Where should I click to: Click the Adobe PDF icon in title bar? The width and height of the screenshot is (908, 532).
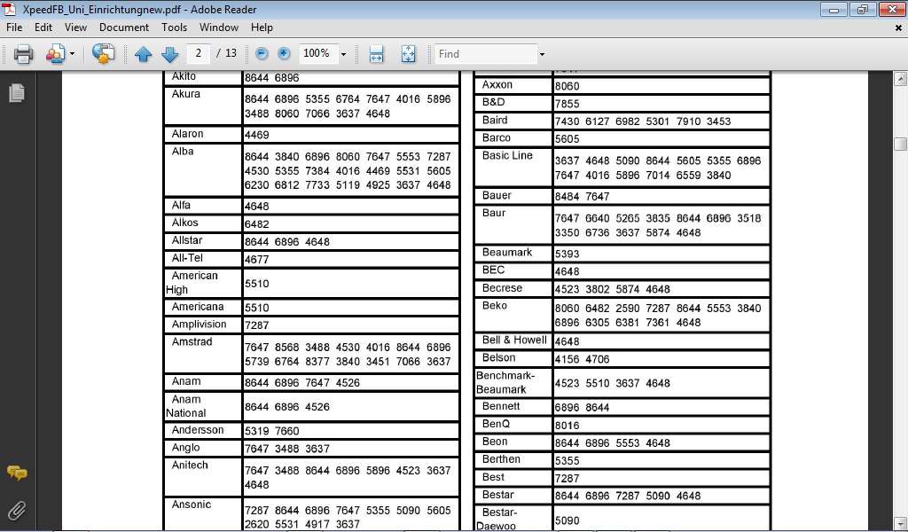(x=9, y=9)
